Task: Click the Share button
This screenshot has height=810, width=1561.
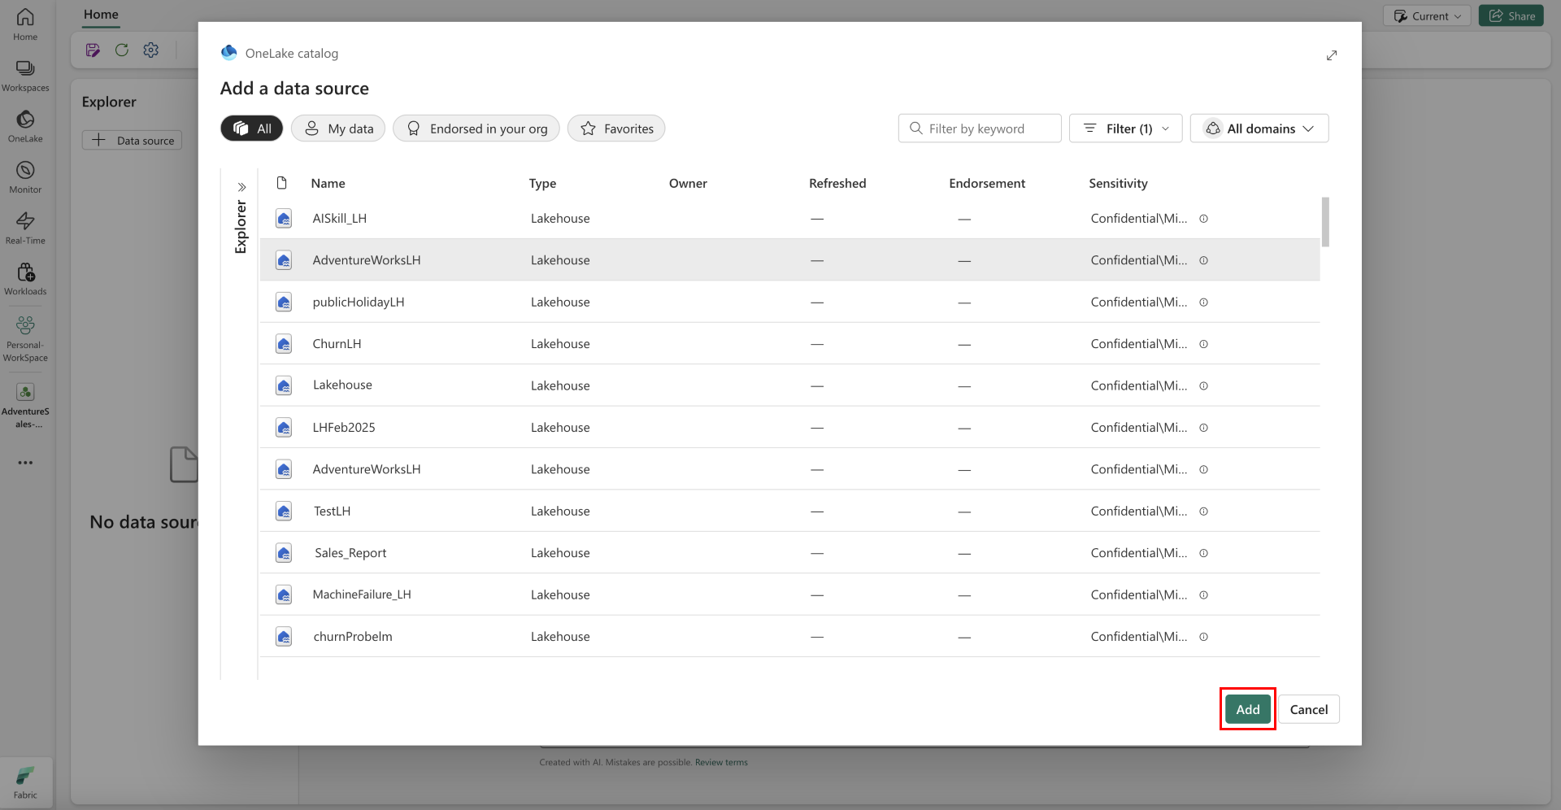Action: 1511,16
